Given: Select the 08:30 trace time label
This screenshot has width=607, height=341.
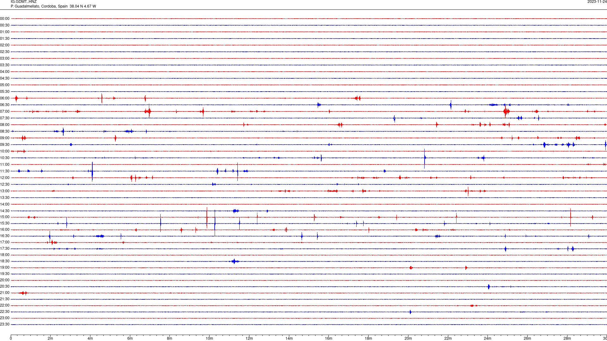Looking at the screenshot, I should pos(5,132).
